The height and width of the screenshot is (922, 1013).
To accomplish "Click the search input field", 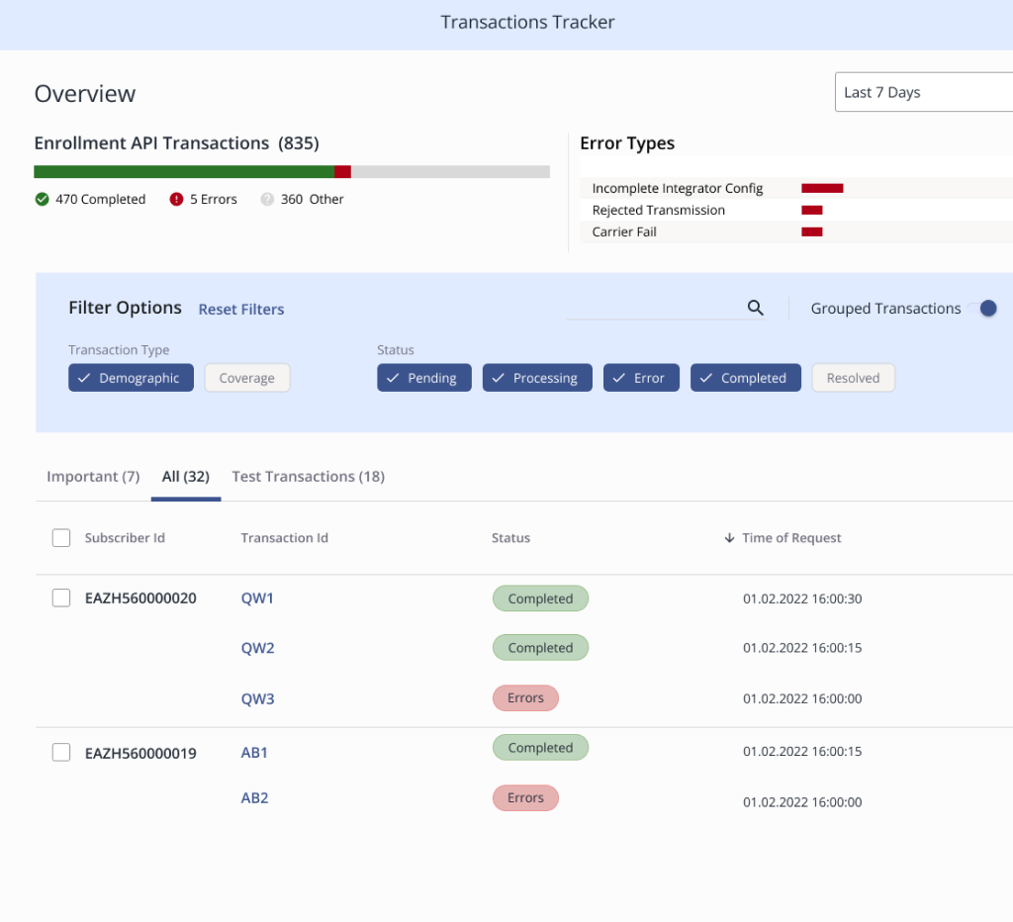I will [x=653, y=308].
